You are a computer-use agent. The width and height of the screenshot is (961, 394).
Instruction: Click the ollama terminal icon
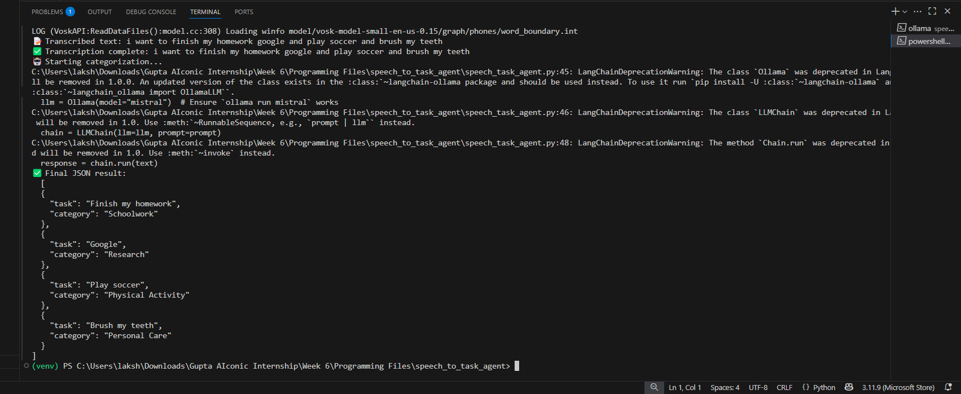[901, 28]
